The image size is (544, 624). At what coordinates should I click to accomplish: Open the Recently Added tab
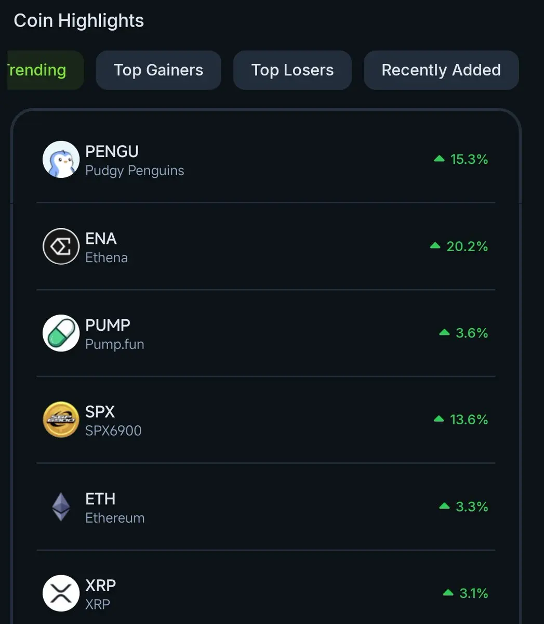(x=441, y=70)
